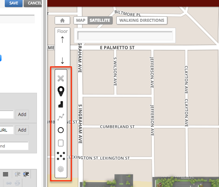The image size is (219, 187).
Task: Click the map search field
Action: coord(125,35)
